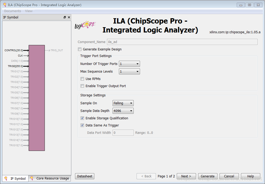The width and height of the screenshot is (265, 184).
Task: Click the CONTROL[35:0] port label
Action: [x=13, y=50]
